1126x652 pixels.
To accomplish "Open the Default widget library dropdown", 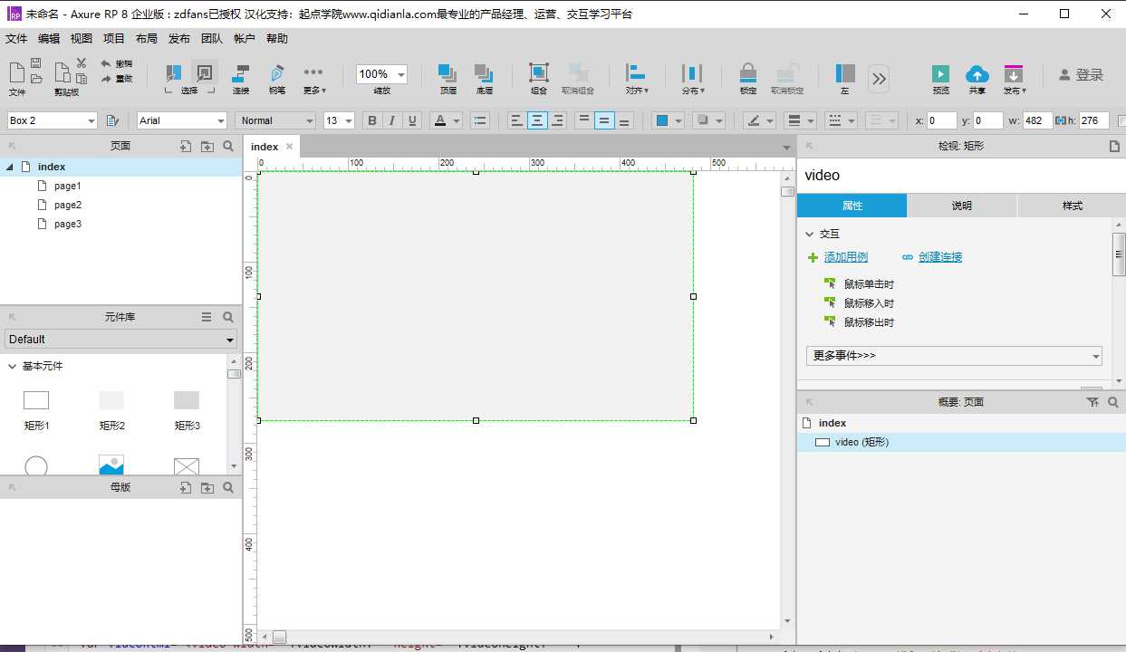I will [x=120, y=340].
